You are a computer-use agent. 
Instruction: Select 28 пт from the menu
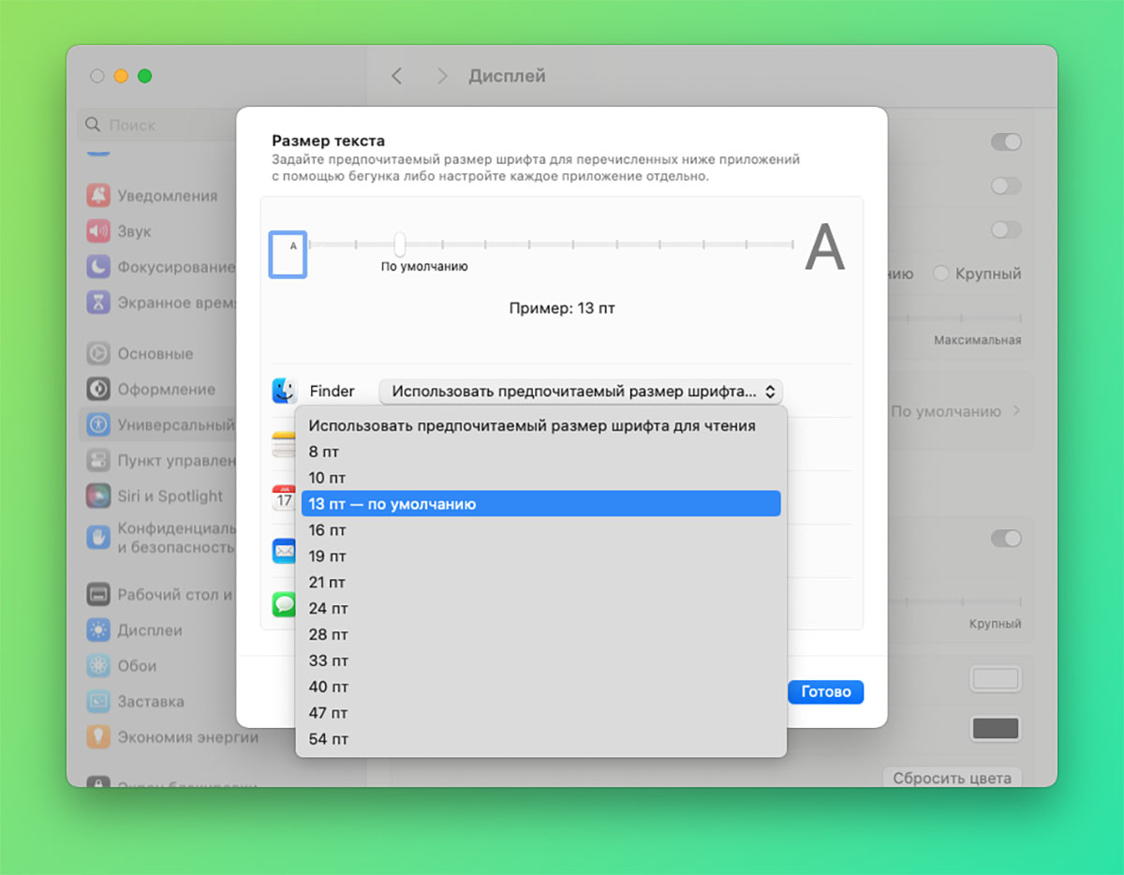(540, 634)
